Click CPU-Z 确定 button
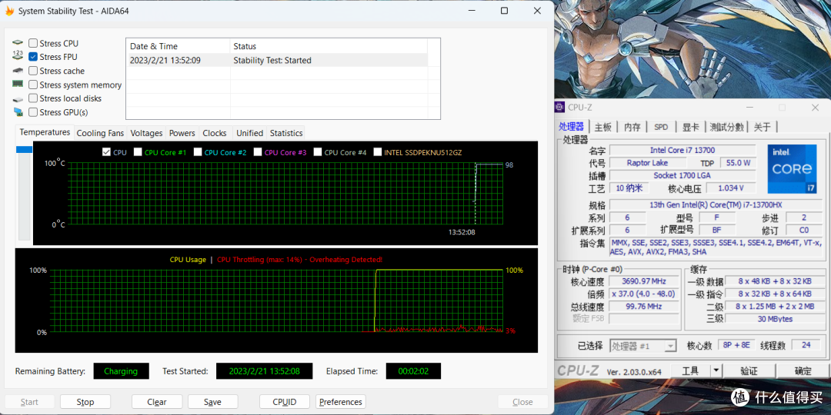 (803, 370)
